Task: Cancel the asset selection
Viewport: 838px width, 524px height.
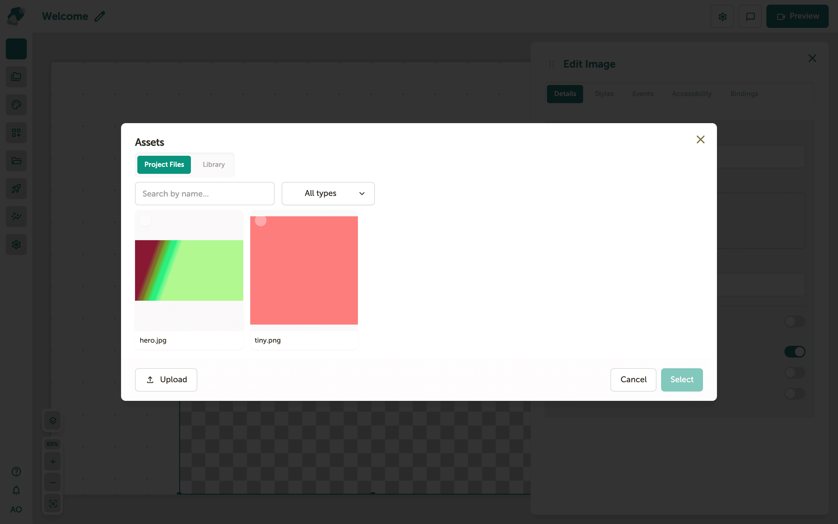Action: [x=633, y=380]
